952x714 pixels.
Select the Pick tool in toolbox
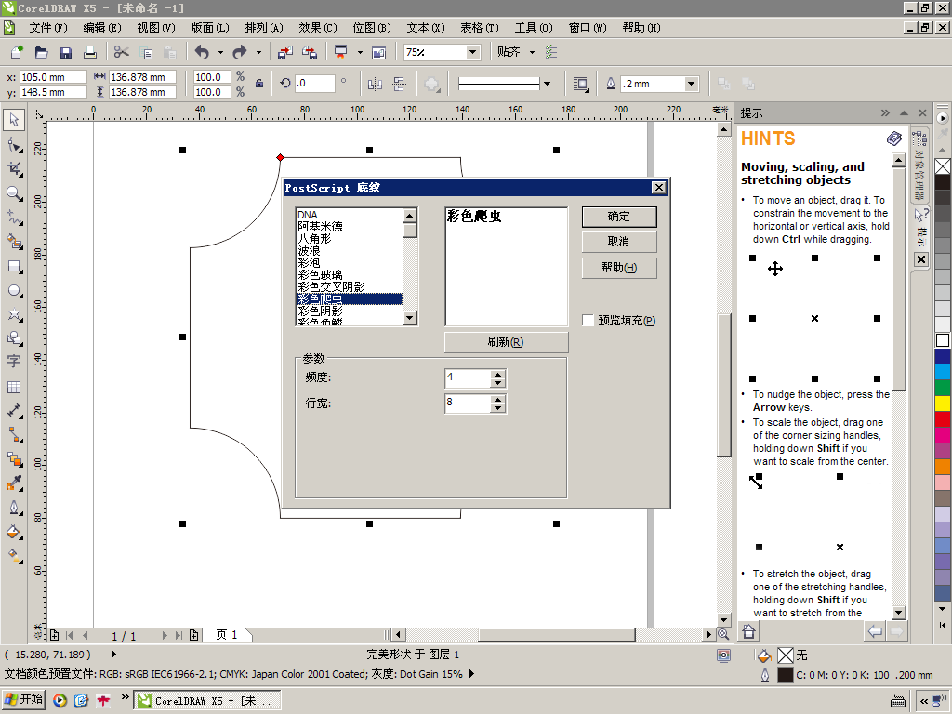14,120
